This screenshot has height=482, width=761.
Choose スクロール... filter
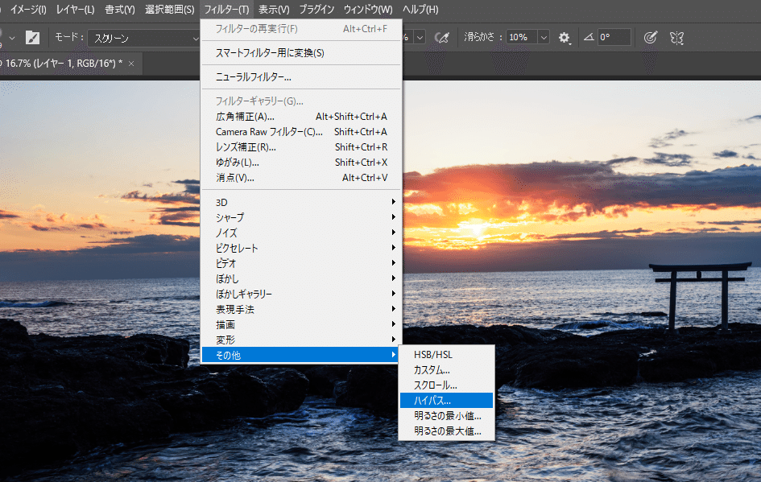pyautogui.click(x=446, y=385)
